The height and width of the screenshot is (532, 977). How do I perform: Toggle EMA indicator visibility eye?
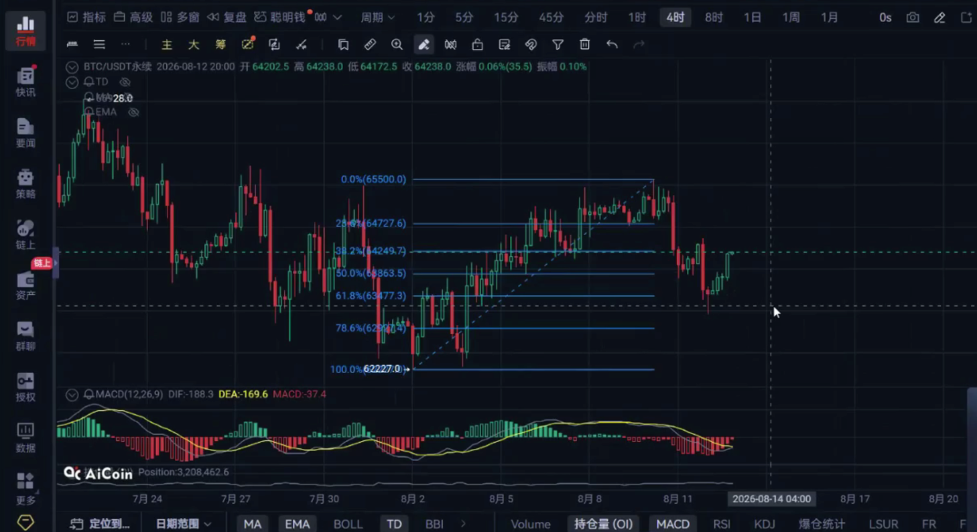[133, 112]
